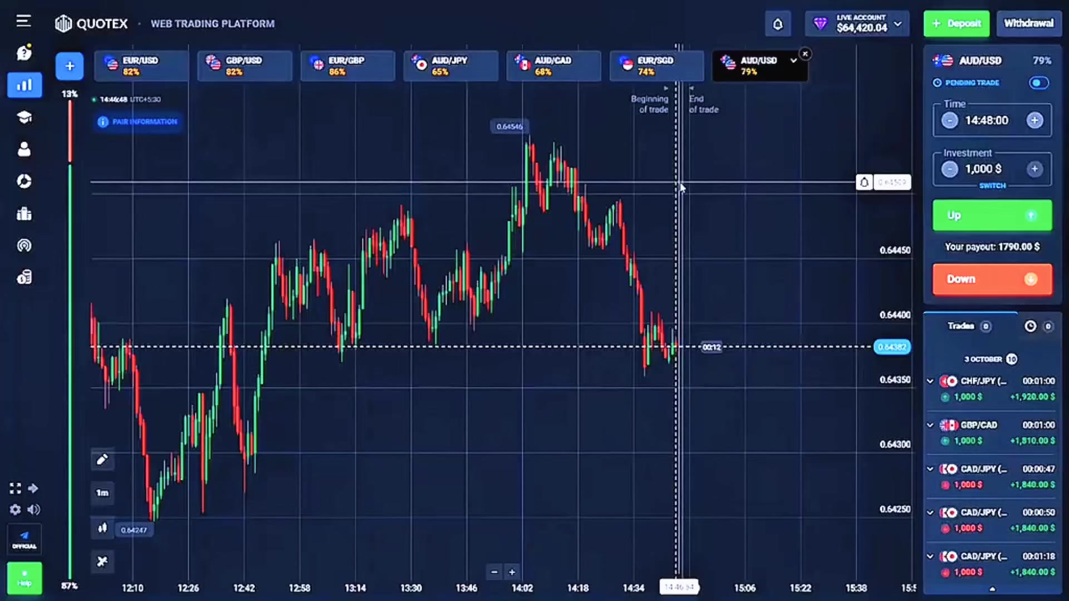Close the AUD/USD asset tab
This screenshot has height=601, width=1069.
[x=805, y=54]
